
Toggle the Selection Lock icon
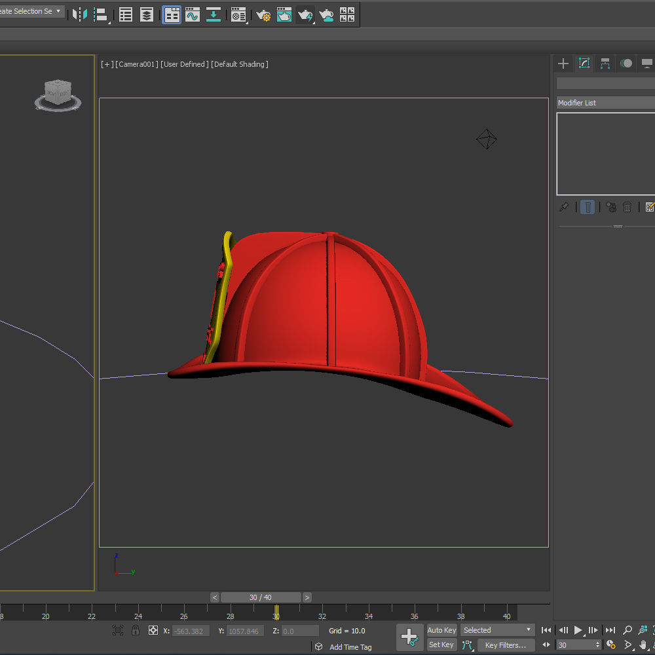136,630
